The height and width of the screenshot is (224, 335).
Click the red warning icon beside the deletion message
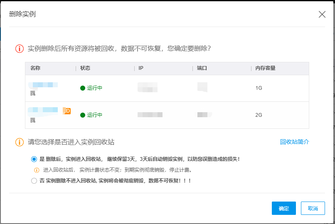click(20, 49)
